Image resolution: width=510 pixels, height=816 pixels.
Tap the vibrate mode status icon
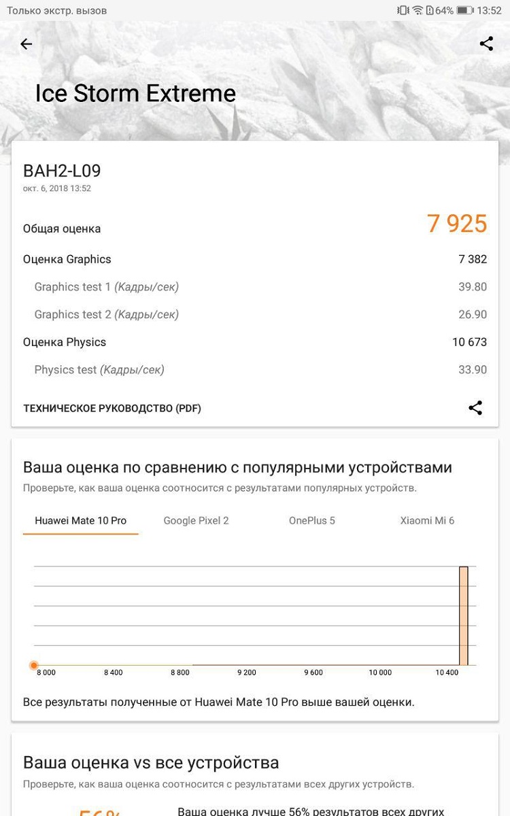pos(403,10)
